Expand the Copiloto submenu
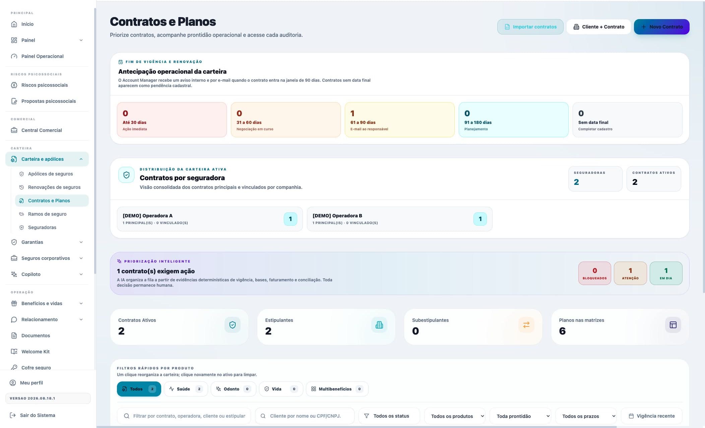Viewport: 705px width, 428px height. coord(81,274)
